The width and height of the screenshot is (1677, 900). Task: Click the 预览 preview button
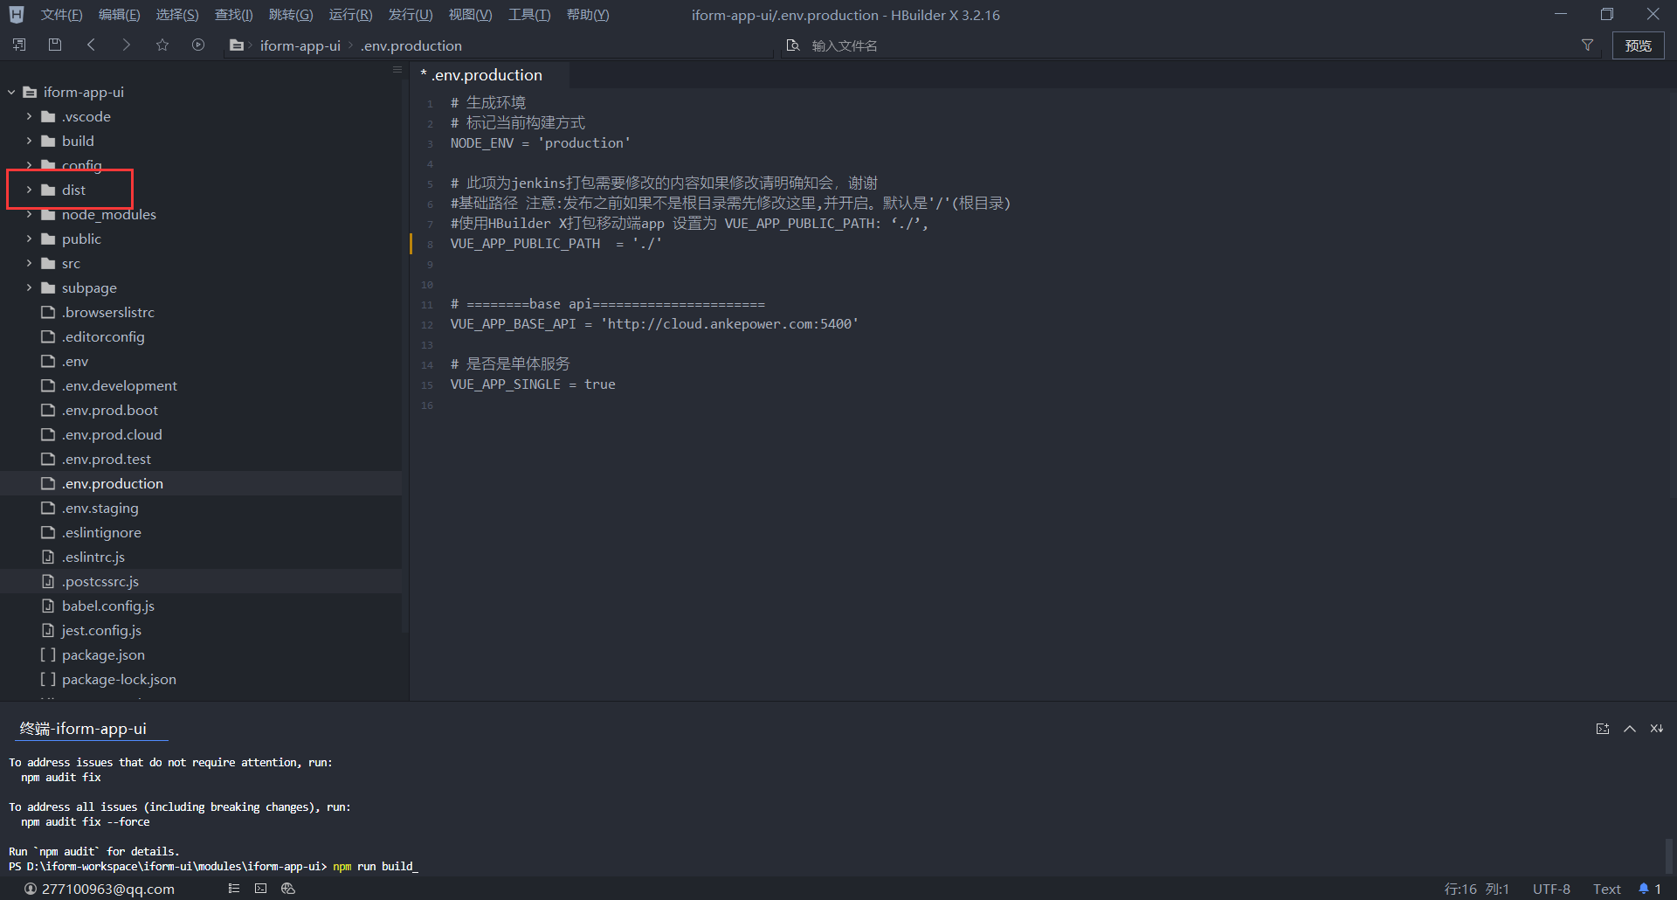1638,45
